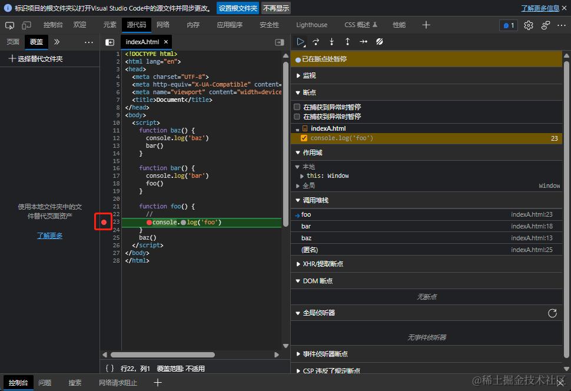Image resolution: width=571 pixels, height=391 pixels.
Task: Enable first pause on caught exceptions checkbox
Action: coord(297,108)
